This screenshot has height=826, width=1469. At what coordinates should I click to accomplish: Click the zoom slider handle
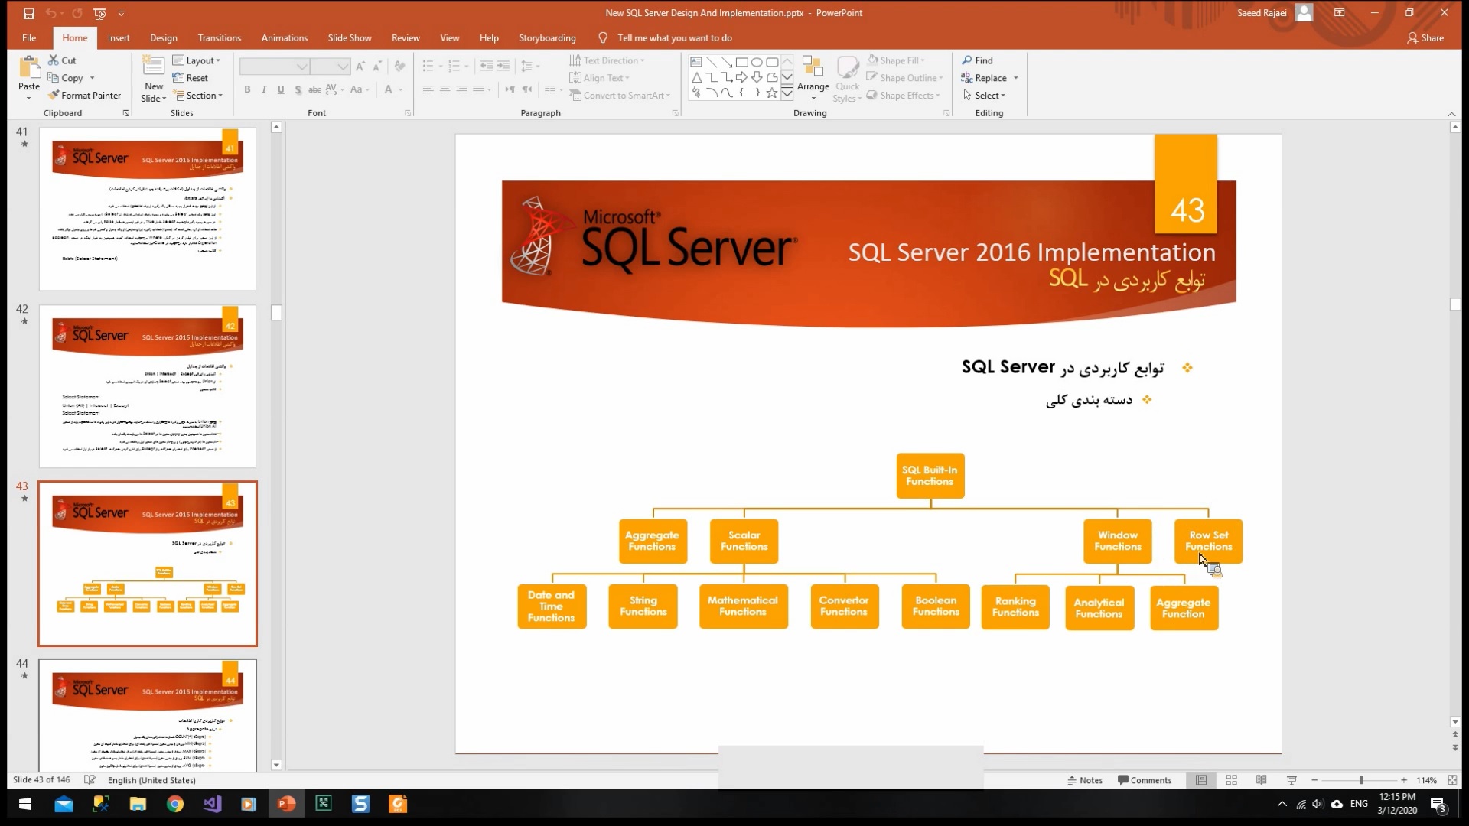pyautogui.click(x=1361, y=780)
